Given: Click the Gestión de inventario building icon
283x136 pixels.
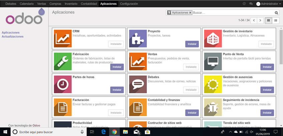Looking at the screenshot, I should pos(213,39).
